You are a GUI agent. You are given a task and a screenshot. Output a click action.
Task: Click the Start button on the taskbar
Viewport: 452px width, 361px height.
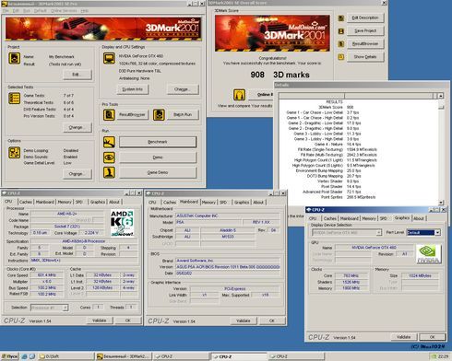point(10,356)
